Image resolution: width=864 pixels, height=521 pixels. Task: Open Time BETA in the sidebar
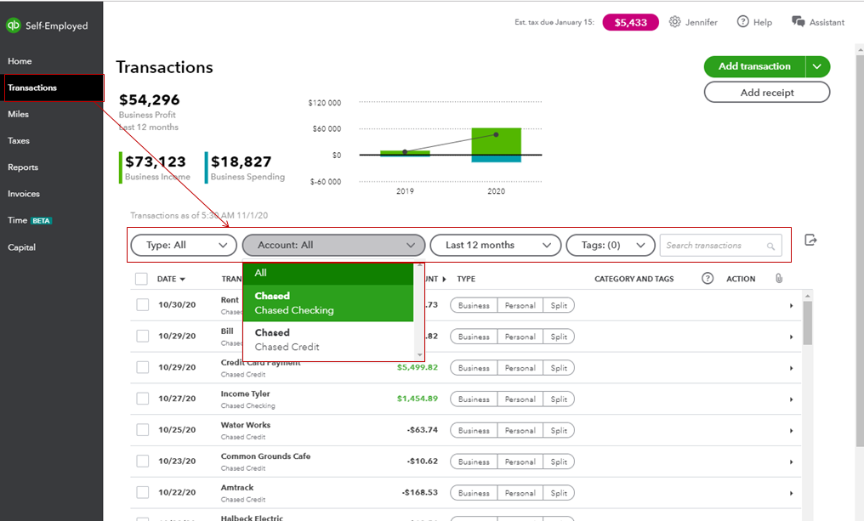click(30, 220)
